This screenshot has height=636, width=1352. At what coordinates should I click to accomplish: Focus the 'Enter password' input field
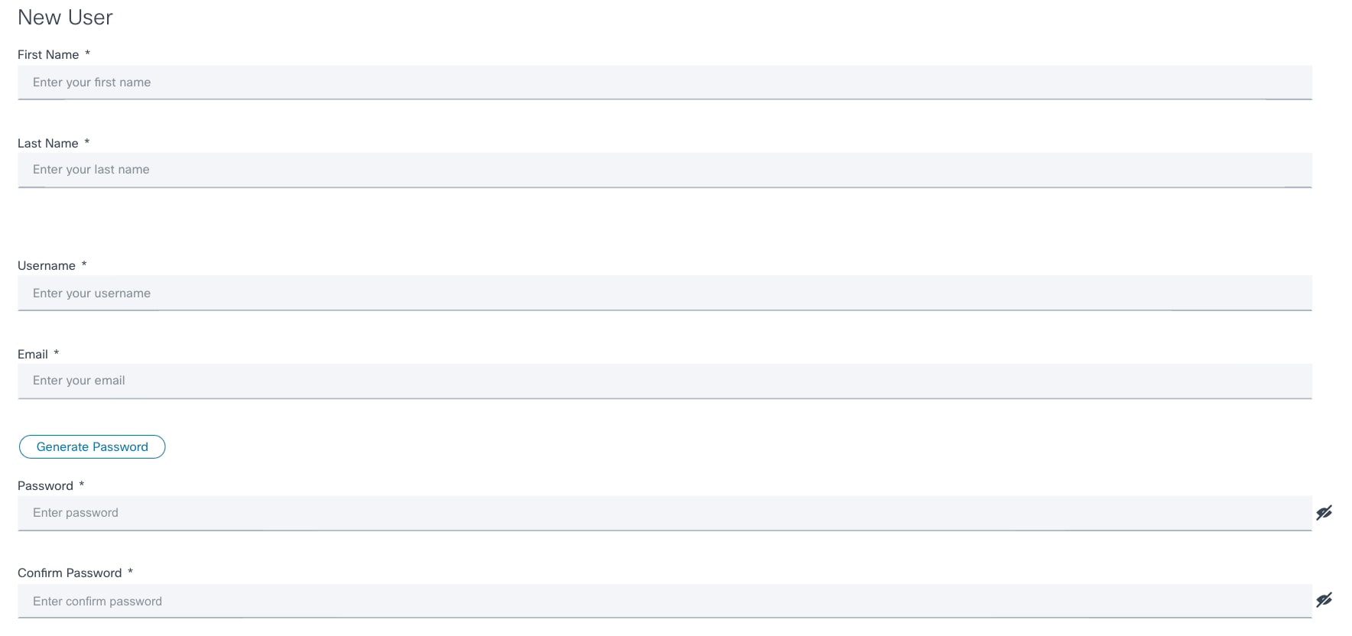(664, 513)
